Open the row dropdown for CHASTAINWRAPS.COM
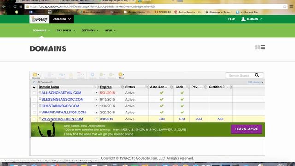 tap(96, 106)
